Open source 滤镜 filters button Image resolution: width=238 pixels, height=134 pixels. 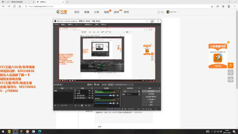point(97,85)
